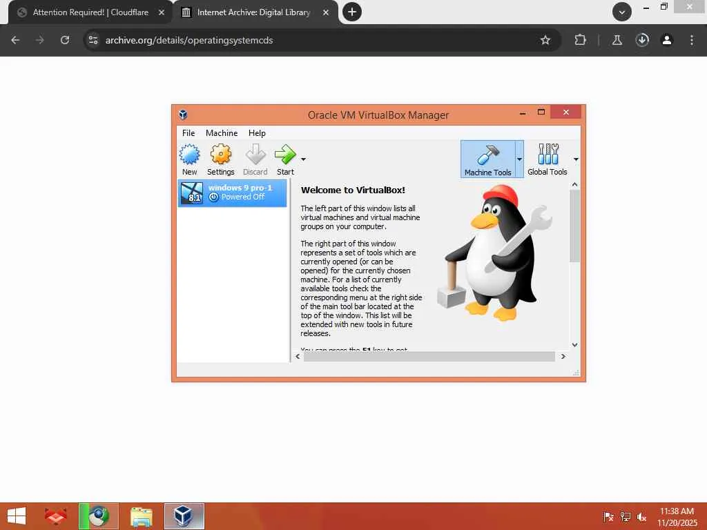The image size is (707, 530).
Task: Maximize the VirtualBox Manager window
Action: coord(541,112)
